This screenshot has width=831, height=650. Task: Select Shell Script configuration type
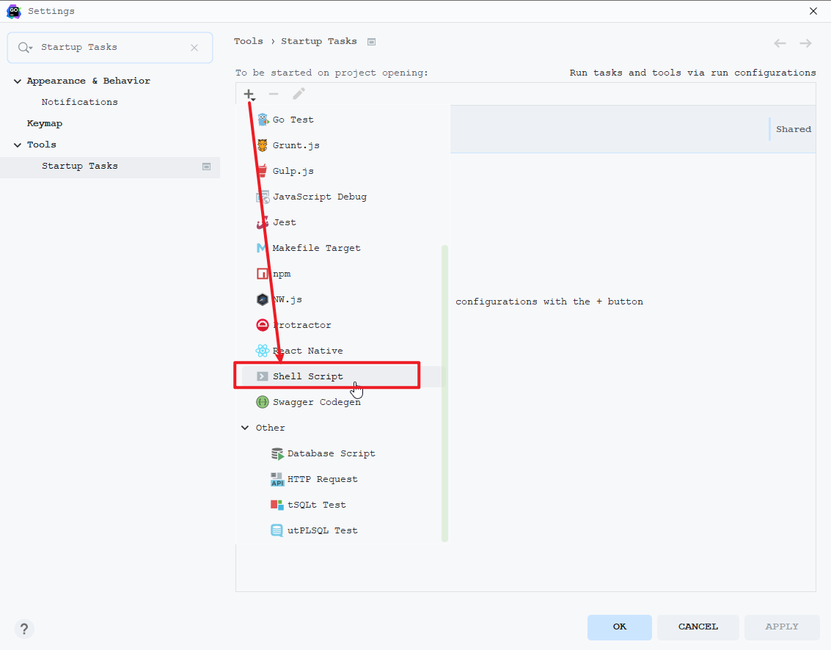(308, 376)
